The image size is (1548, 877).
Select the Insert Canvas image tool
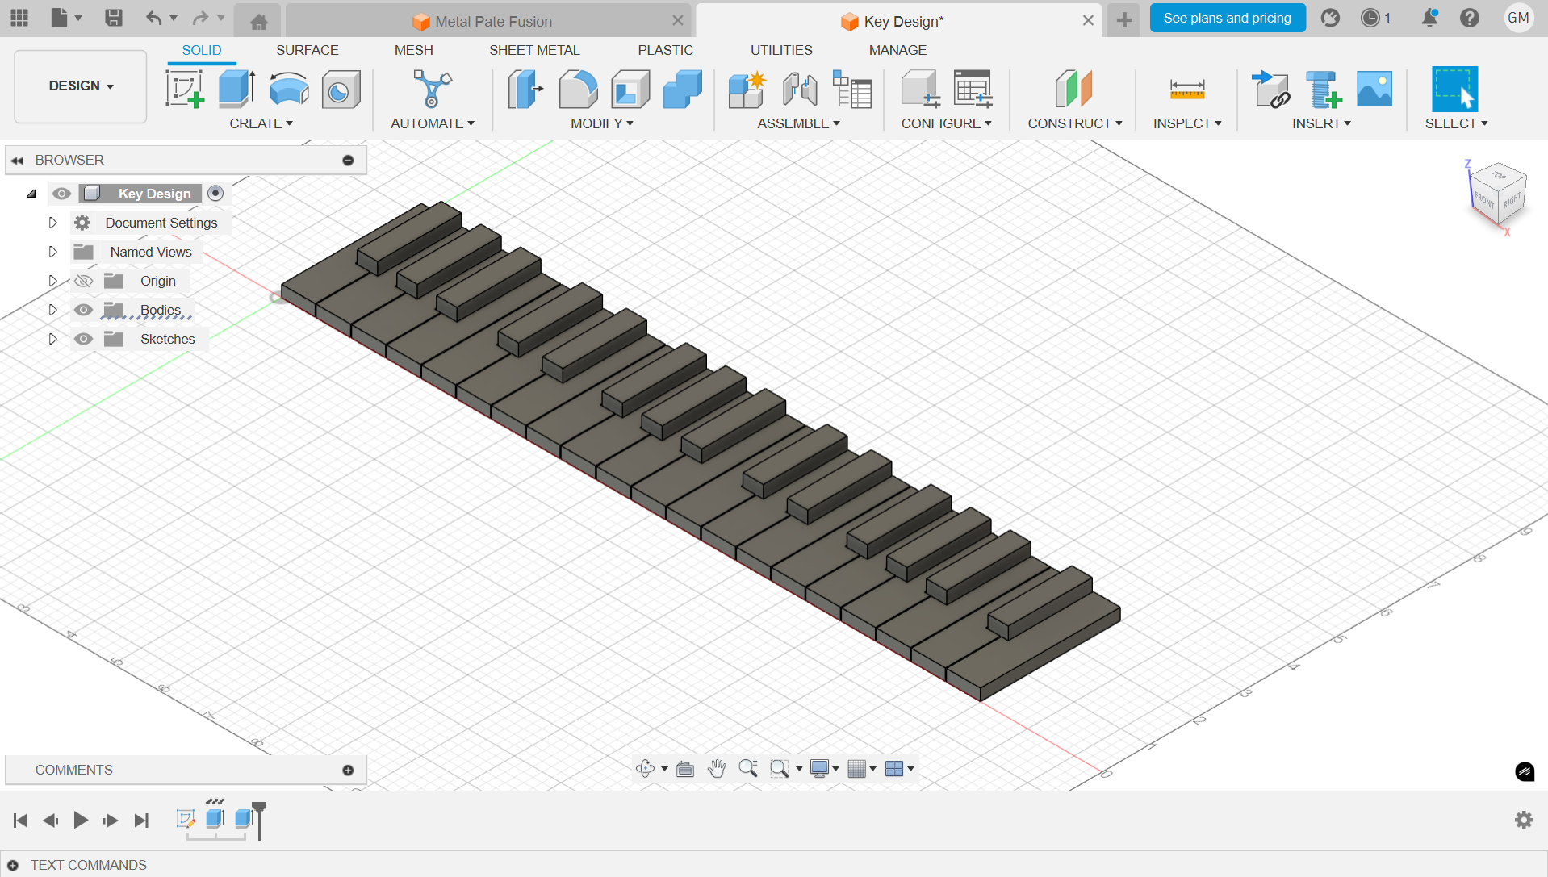coord(1374,89)
